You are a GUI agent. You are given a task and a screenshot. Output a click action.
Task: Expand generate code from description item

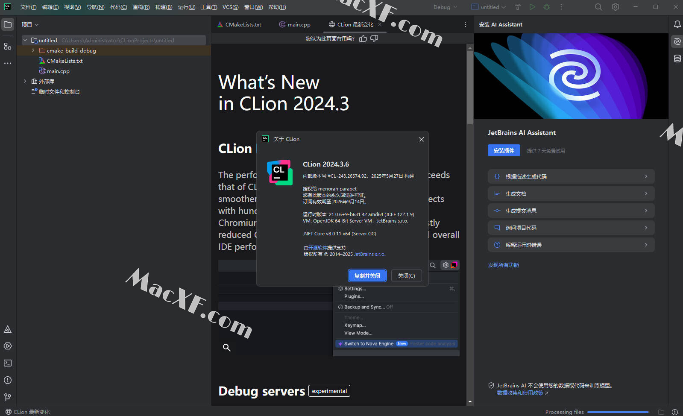(x=571, y=176)
